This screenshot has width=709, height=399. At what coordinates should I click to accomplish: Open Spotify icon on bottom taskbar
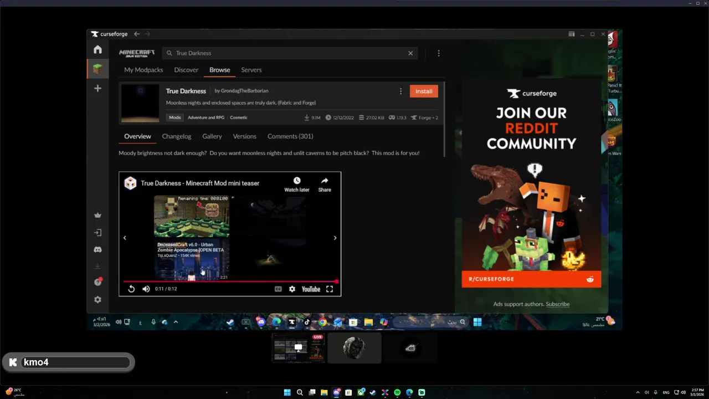pos(397,392)
